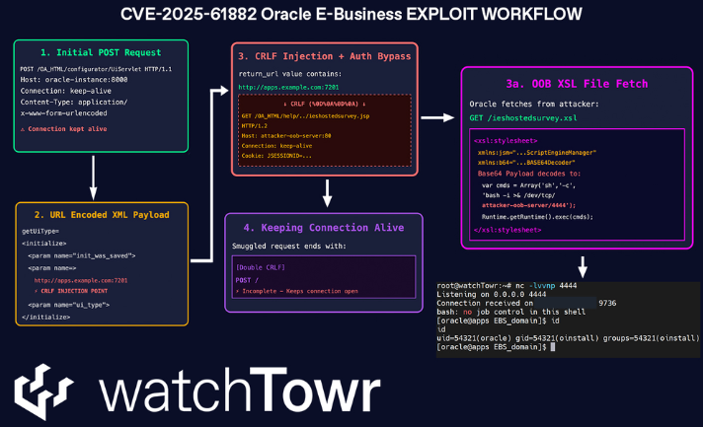Screen dimensions: 703x427
Task: Click the red "Connection kept alive" warning
Action: click(63, 129)
